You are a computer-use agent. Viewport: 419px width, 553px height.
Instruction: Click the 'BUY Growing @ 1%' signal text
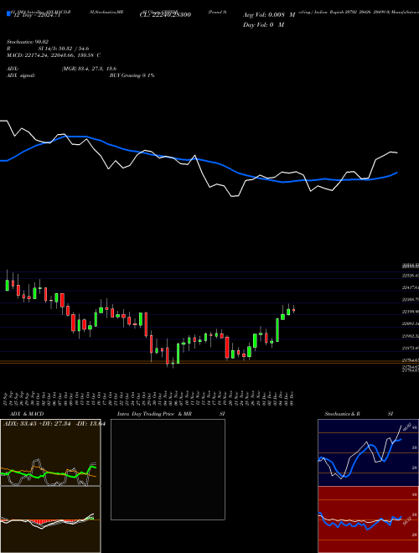point(132,75)
